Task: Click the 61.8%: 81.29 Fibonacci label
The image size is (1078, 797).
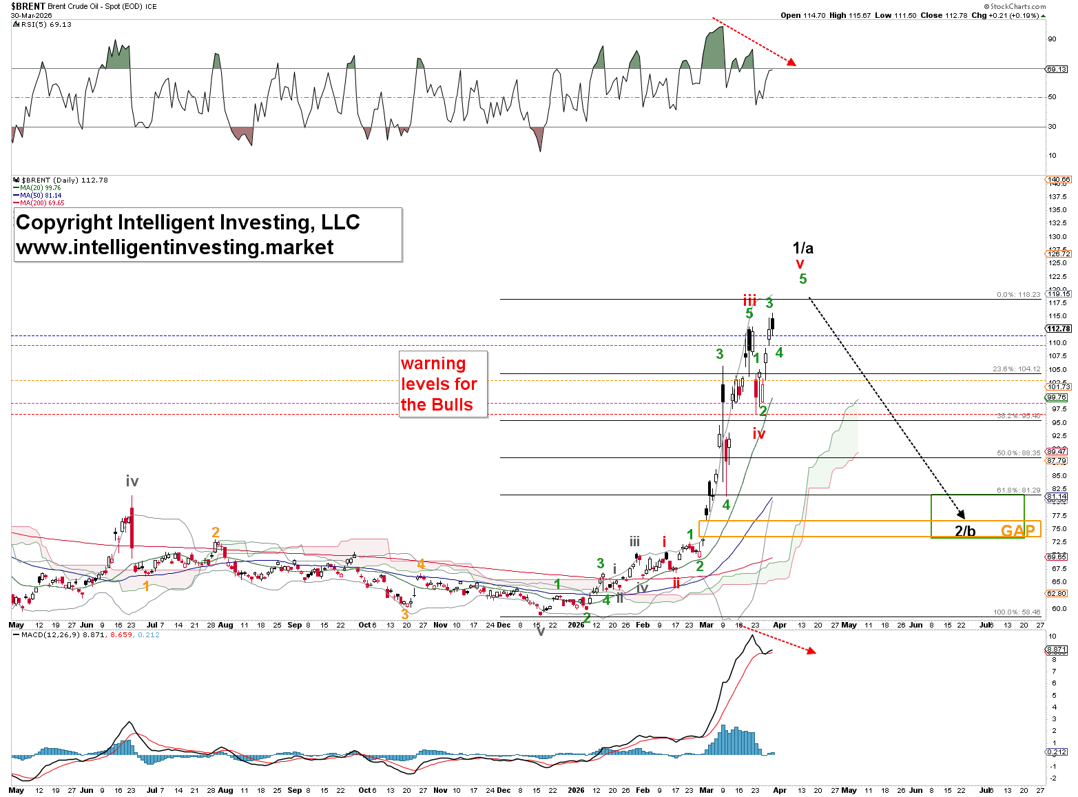Action: point(1018,490)
